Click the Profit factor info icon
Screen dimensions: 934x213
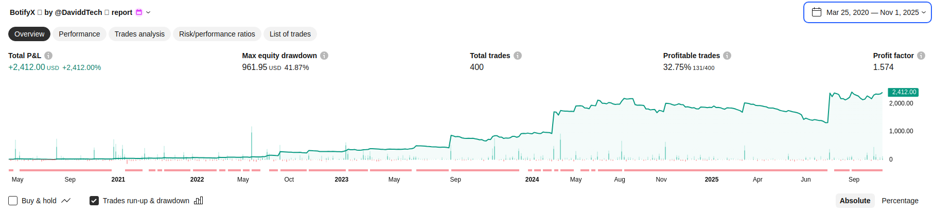coord(921,56)
